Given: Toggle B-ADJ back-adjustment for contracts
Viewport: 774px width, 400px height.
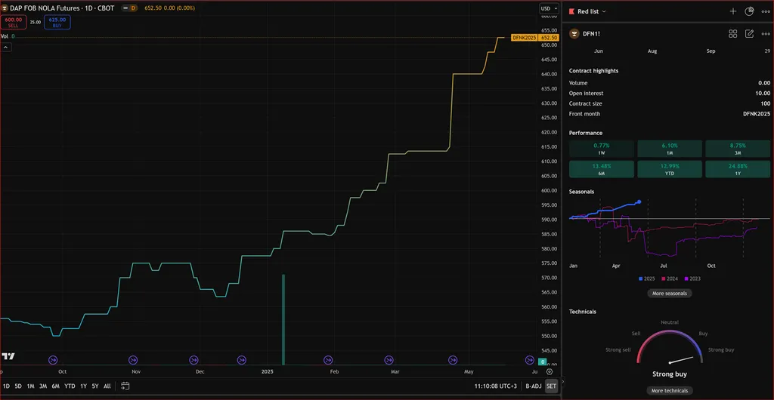Looking at the screenshot, I should click(x=533, y=386).
